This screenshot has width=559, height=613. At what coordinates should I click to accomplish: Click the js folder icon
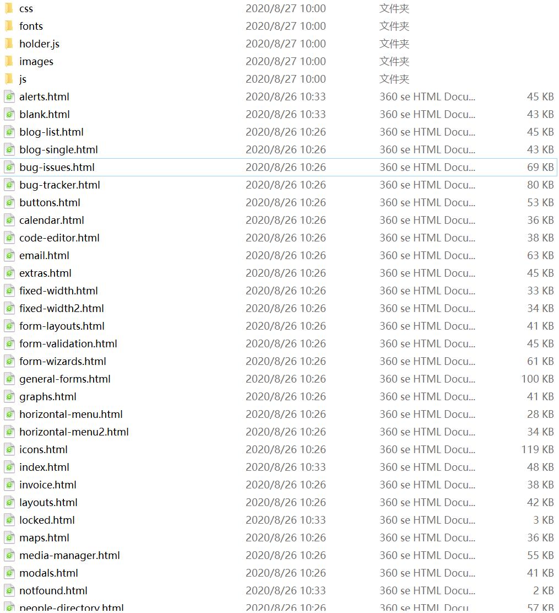[9, 79]
